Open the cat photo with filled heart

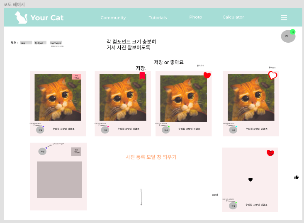click(x=183, y=99)
